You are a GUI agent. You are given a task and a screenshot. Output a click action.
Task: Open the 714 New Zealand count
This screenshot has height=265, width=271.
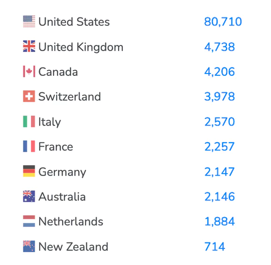point(215,246)
